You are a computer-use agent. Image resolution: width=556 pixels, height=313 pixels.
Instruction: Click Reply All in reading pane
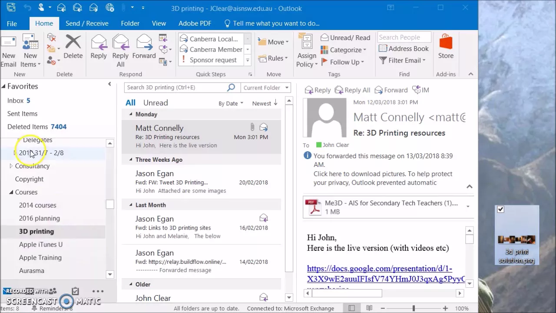tap(352, 90)
